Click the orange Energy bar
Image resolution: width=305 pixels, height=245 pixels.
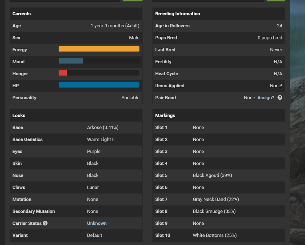coord(99,49)
